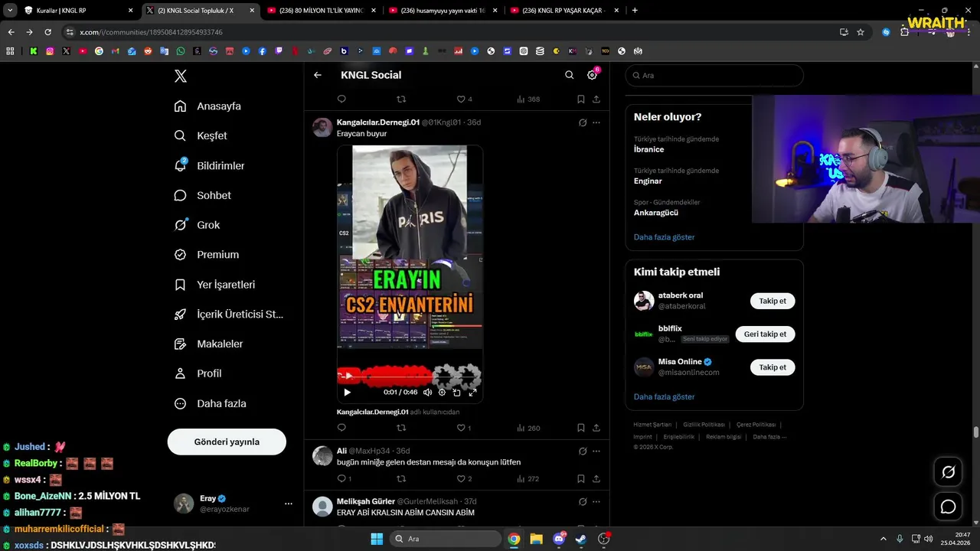Open Premium in the sidebar

[x=206, y=254]
